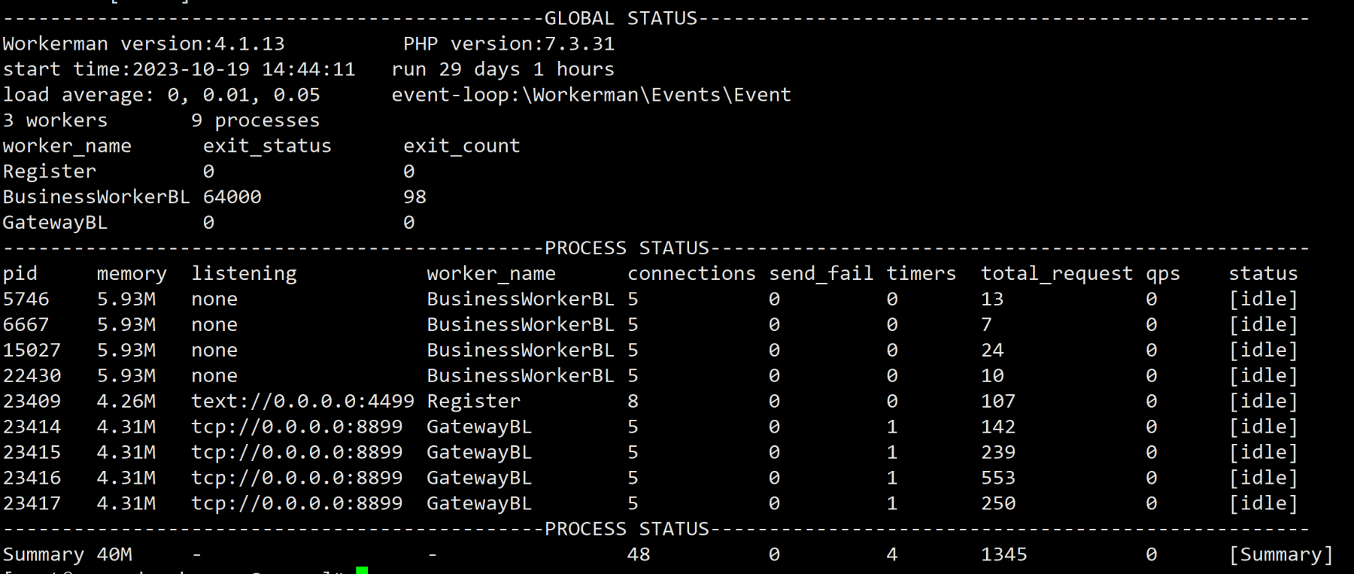Select pid 15027

[32, 351]
